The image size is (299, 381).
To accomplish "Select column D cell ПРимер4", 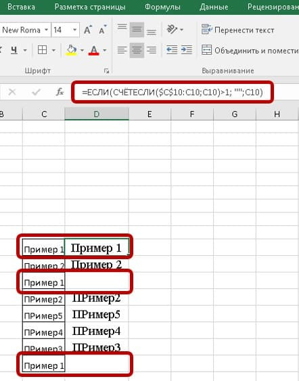I will (97, 330).
